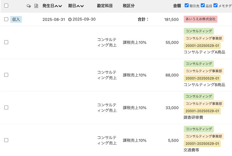
Task: Click the 収入 type label
Action: pos(16,19)
